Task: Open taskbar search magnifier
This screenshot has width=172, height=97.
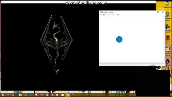Action: point(8,95)
